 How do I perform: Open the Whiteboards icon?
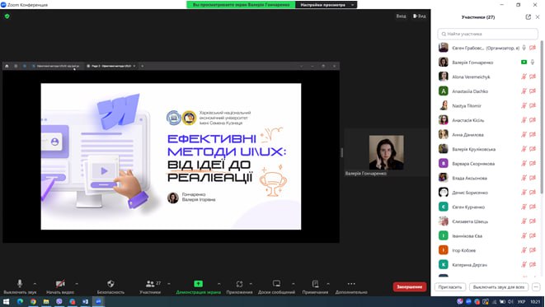(x=276, y=284)
